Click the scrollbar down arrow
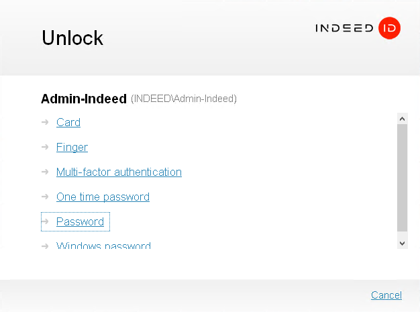Image resolution: width=420 pixels, height=312 pixels. (403, 243)
